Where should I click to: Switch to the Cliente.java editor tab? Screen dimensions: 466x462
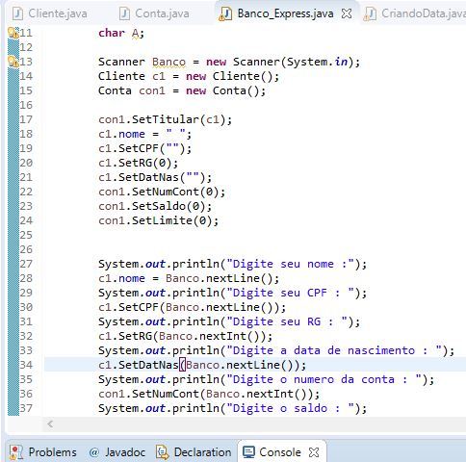(50, 13)
